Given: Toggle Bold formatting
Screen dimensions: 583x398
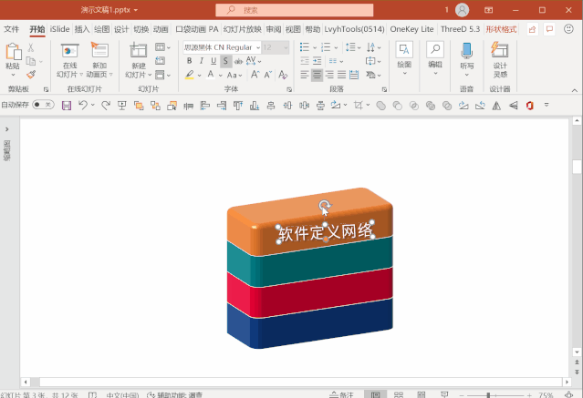Looking at the screenshot, I should tap(189, 61).
